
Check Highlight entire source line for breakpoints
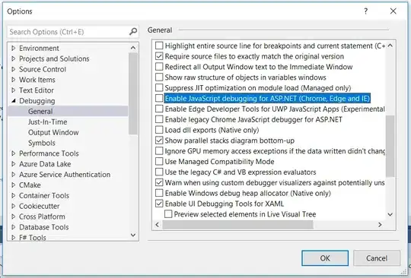tap(159, 46)
